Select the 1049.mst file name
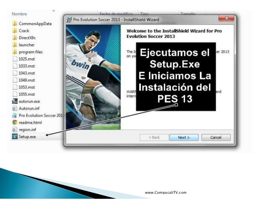Screen dimensions: 257x199 [x=27, y=80]
